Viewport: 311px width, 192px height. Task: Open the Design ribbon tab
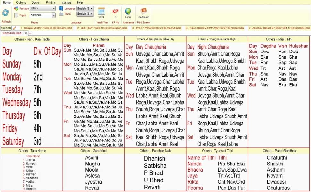[x=36, y=2]
